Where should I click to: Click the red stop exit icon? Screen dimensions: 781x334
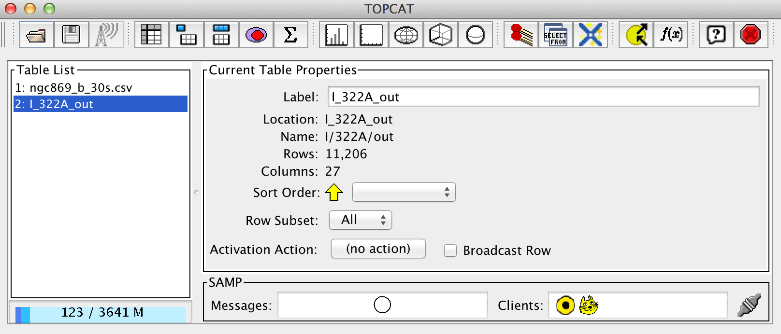click(x=751, y=35)
